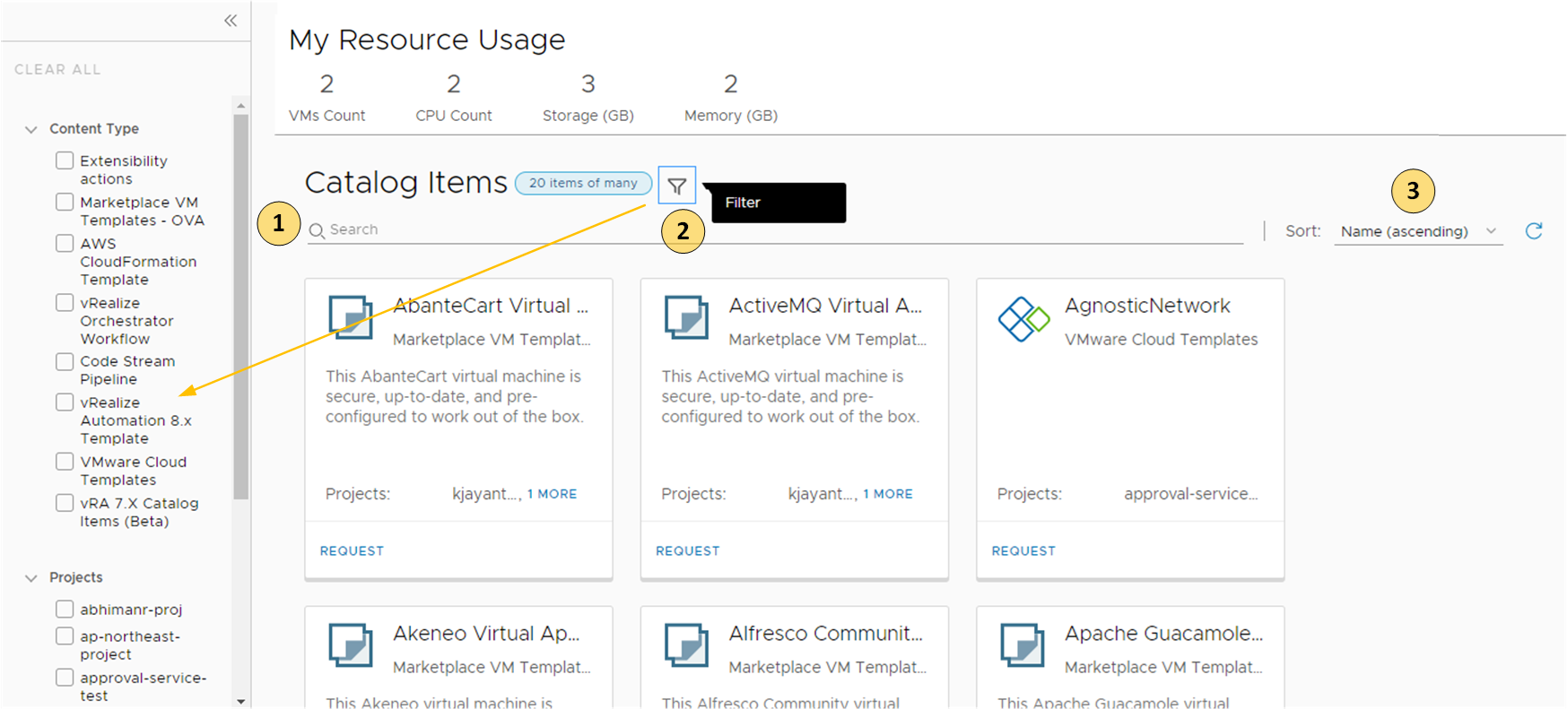Image resolution: width=1567 pixels, height=709 pixels.
Task: Check the Code Stream Pipeline checkbox
Action: click(x=65, y=361)
